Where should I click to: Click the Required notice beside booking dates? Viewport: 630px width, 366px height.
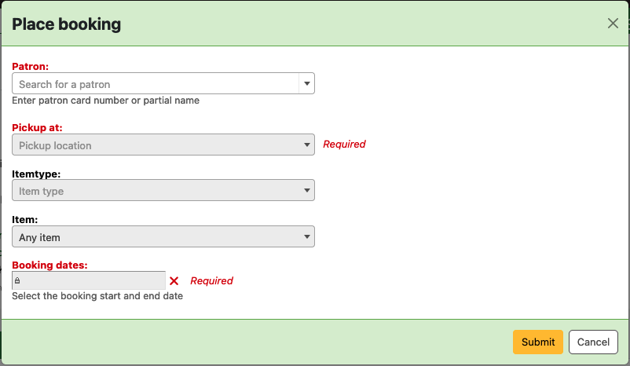point(211,281)
